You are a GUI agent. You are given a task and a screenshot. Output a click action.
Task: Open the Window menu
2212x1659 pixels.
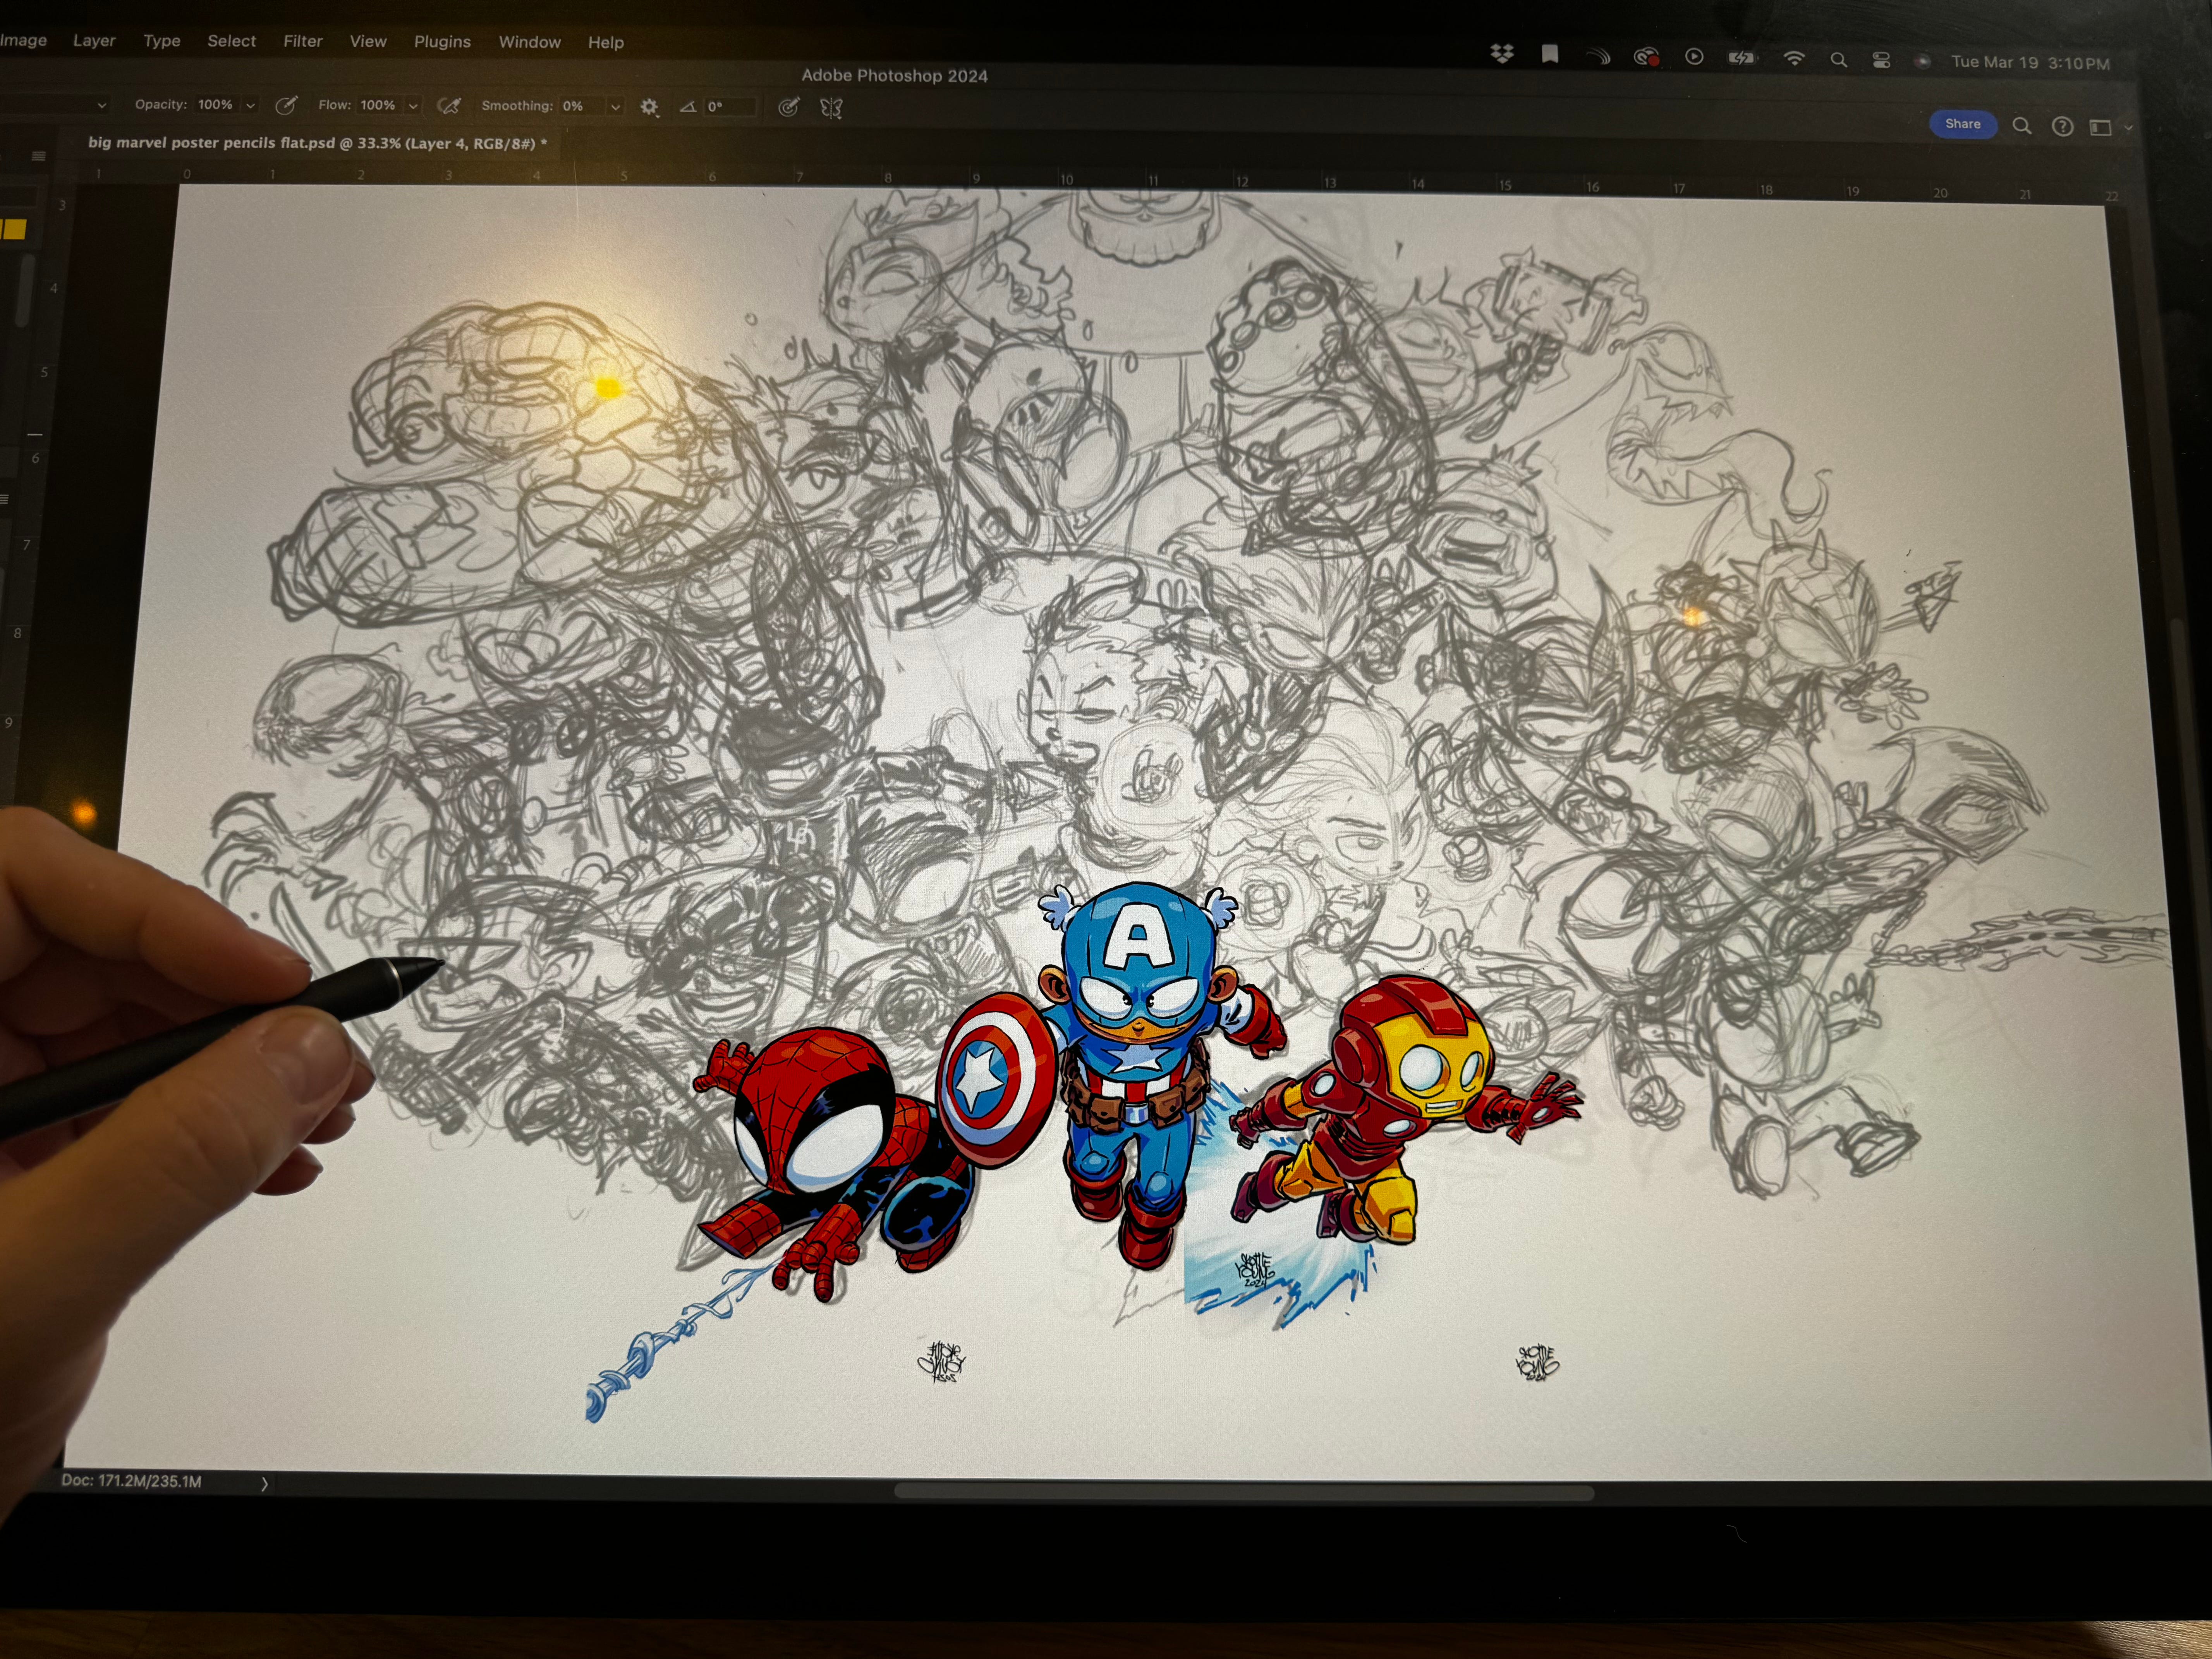point(530,42)
